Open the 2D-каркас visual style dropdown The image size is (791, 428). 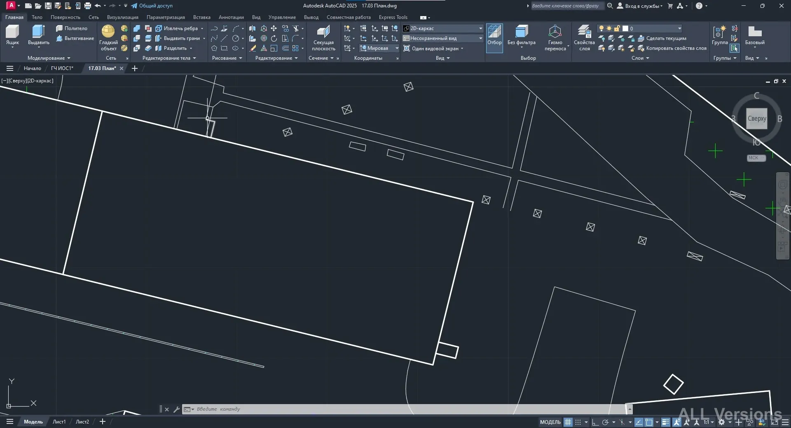(x=443, y=28)
